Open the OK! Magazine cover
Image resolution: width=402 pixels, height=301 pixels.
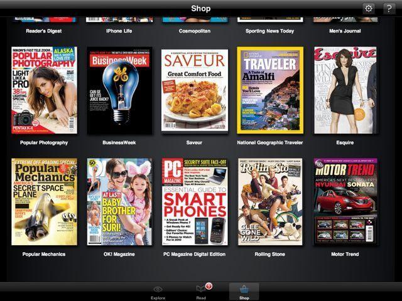pos(119,202)
